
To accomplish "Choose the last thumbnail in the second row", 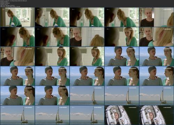I will [157, 37].
